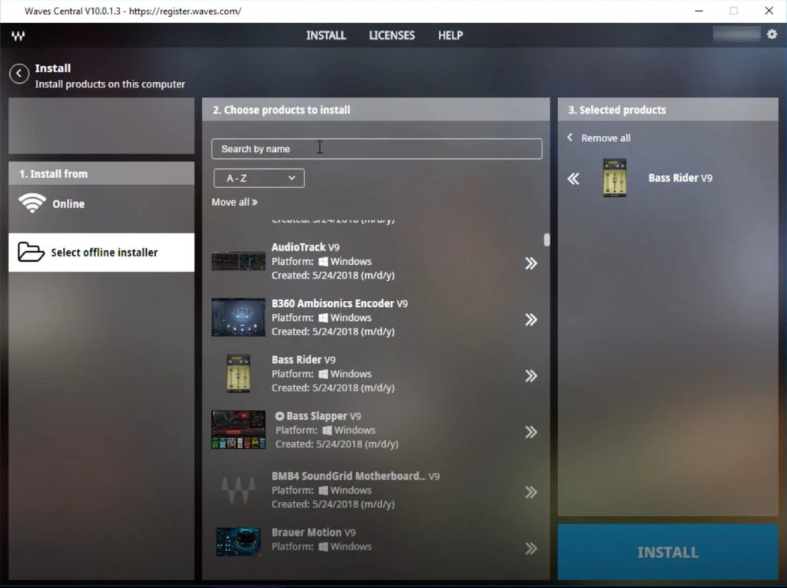
Task: Open the INSTALL tab
Action: (326, 35)
